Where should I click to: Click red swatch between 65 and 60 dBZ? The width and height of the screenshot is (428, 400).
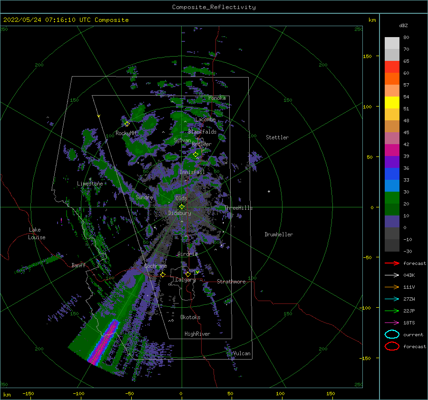[392, 67]
